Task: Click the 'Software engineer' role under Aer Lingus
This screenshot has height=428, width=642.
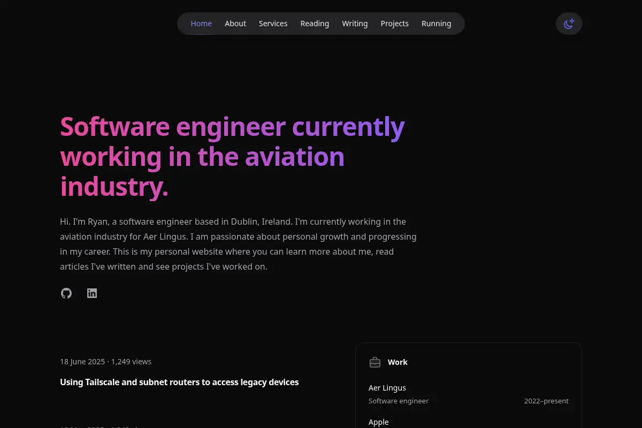Action: (x=399, y=401)
